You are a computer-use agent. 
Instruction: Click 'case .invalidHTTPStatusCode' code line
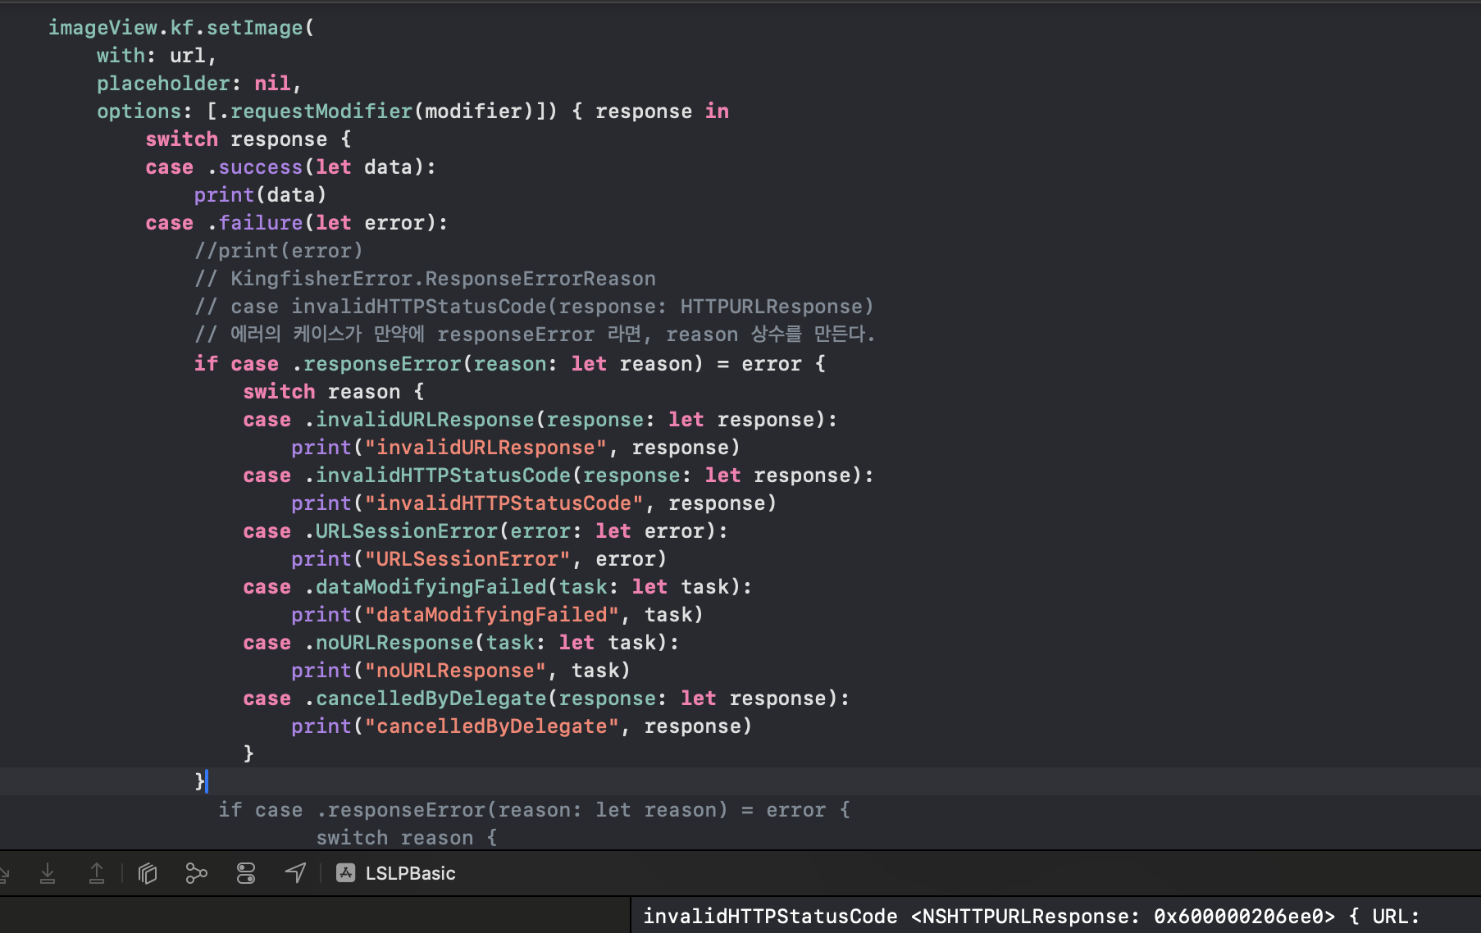(x=558, y=476)
